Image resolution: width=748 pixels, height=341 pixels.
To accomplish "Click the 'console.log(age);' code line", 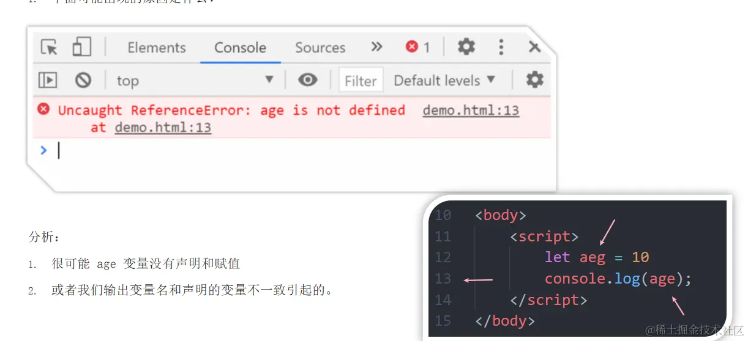I will [x=618, y=279].
